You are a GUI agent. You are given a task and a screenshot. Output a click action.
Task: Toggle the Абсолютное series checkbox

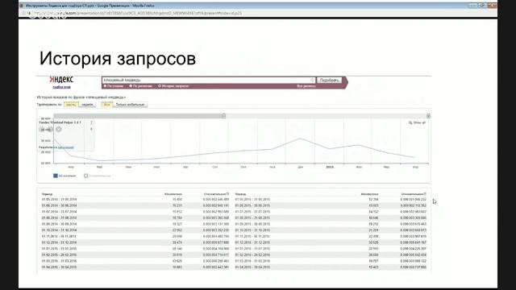point(56,176)
